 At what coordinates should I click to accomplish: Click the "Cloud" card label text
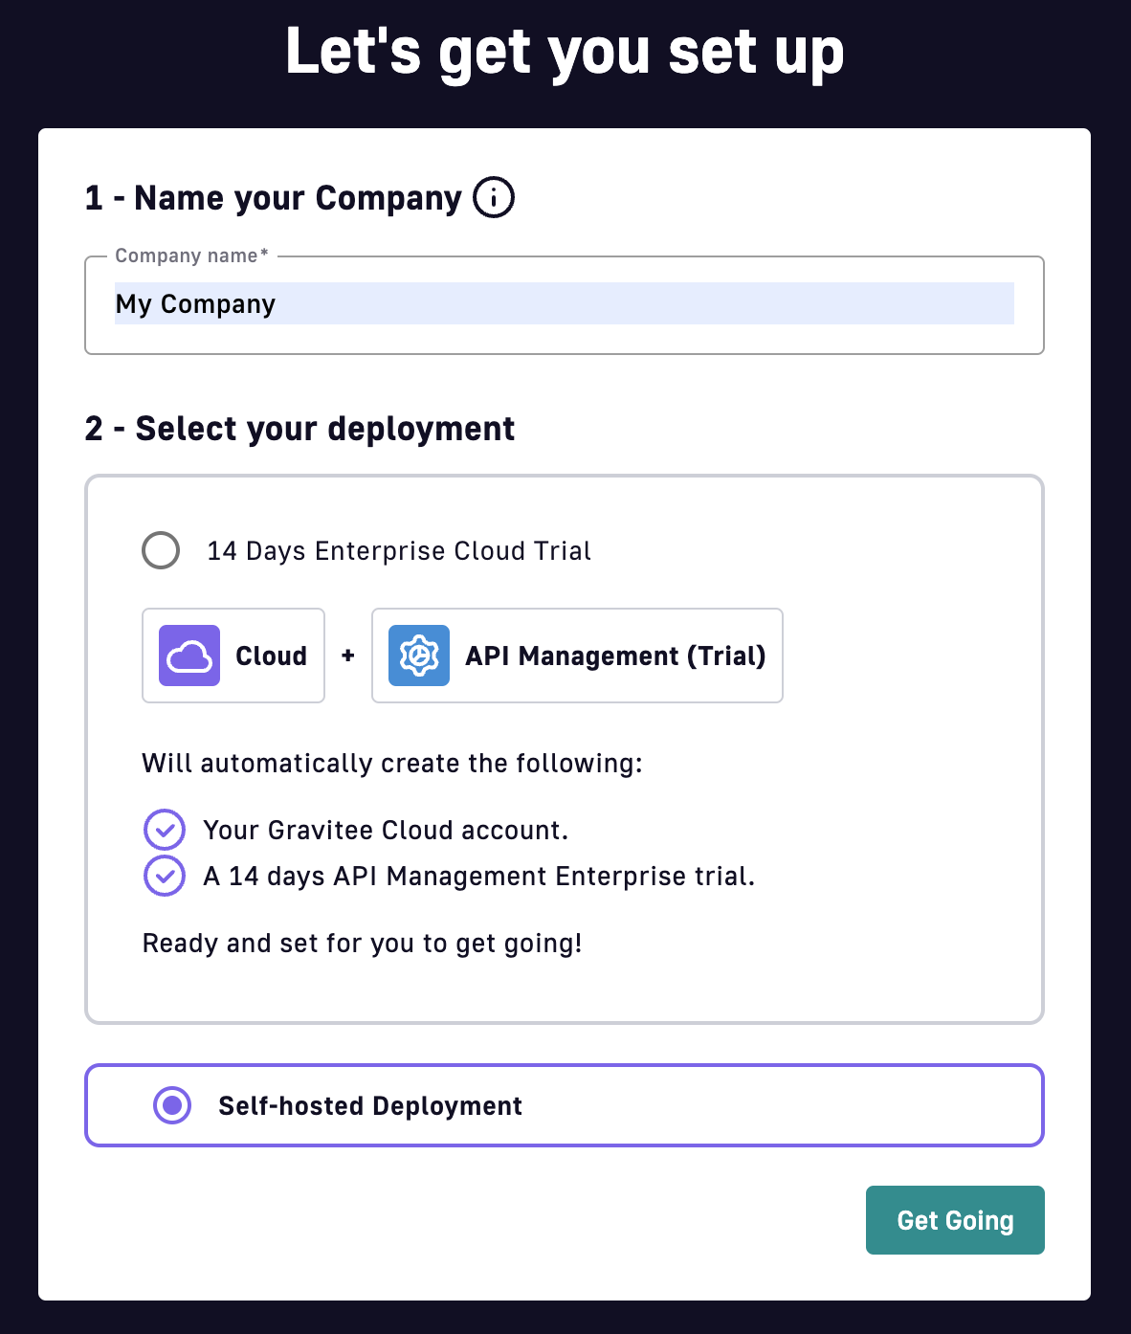click(272, 656)
